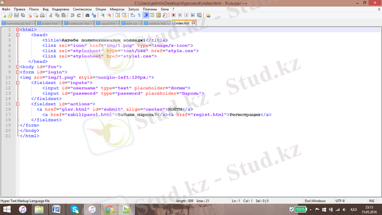Toggle synchronized vertical scrolling

[x=117, y=15]
